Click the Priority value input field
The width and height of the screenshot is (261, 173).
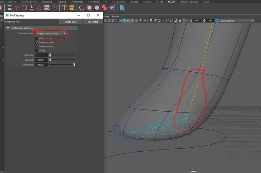pos(42,55)
